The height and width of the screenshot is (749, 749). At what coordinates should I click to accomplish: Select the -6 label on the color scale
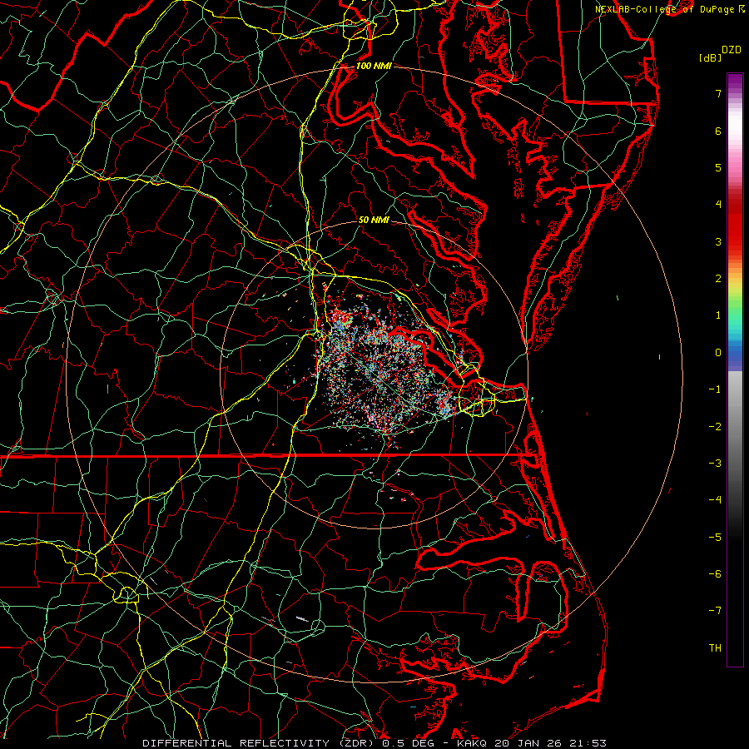tap(715, 574)
